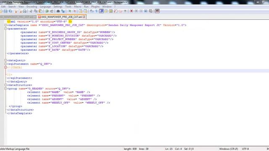
Task: Open the Window menu
Action: tap(107, 7)
